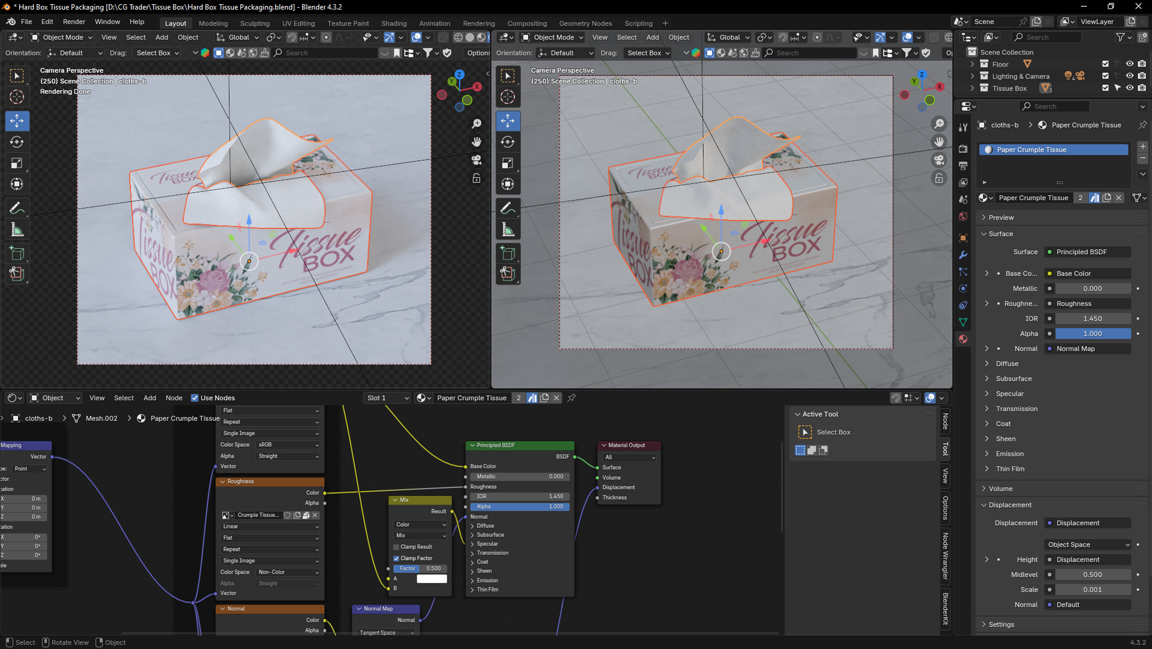Select the Transform tool in left viewport
This screenshot has width=1152, height=649.
point(17,184)
